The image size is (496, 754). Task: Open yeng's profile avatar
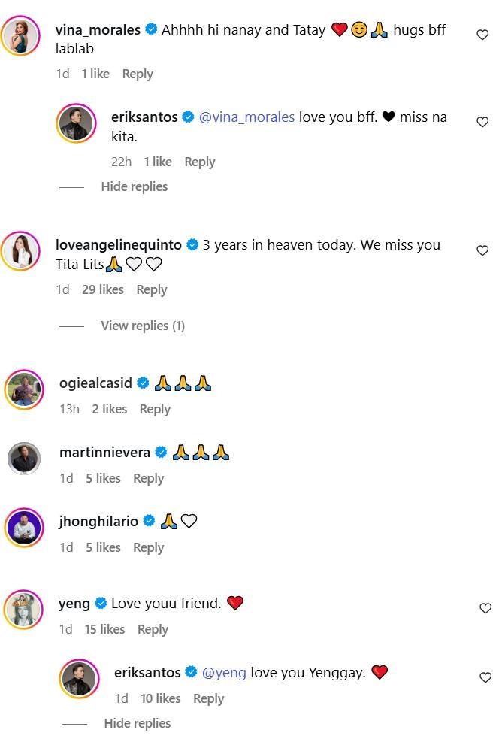point(23,610)
